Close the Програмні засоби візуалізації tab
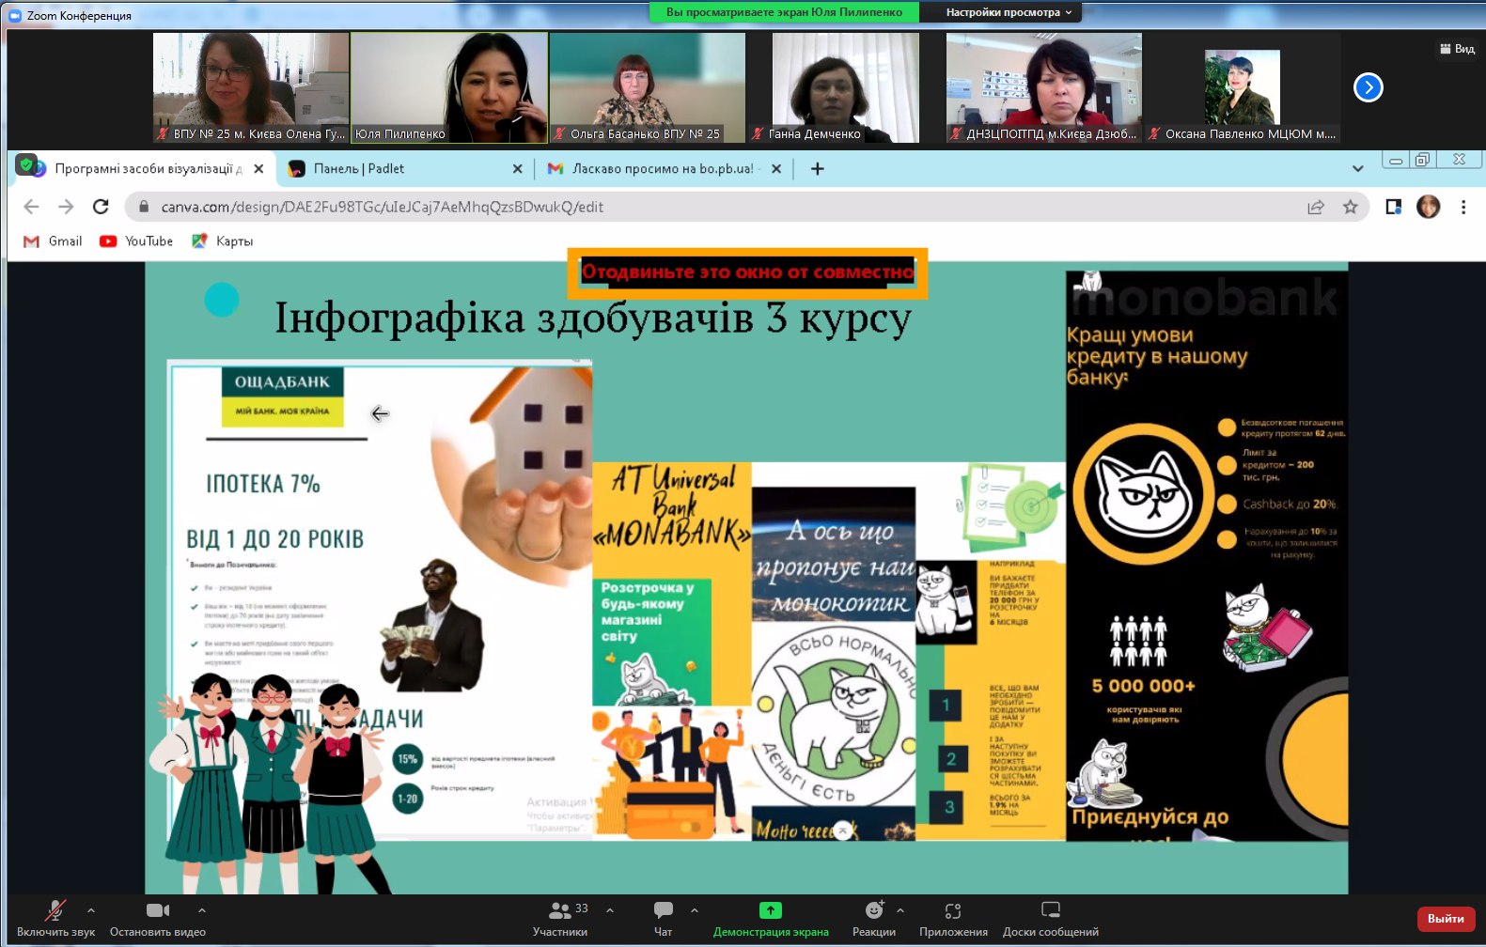The image size is (1486, 947). 259,169
